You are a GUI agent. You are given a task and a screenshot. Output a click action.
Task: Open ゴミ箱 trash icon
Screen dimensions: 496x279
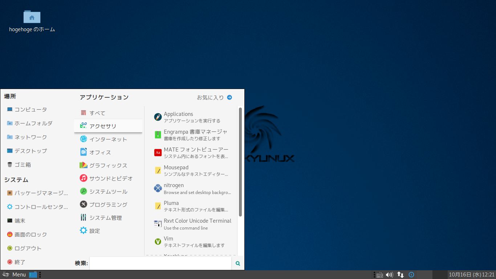click(10, 165)
